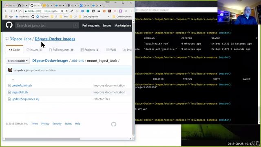This screenshot has width=261, height=147.
Task: Open the Privacy footer link
Action: pos(45,124)
